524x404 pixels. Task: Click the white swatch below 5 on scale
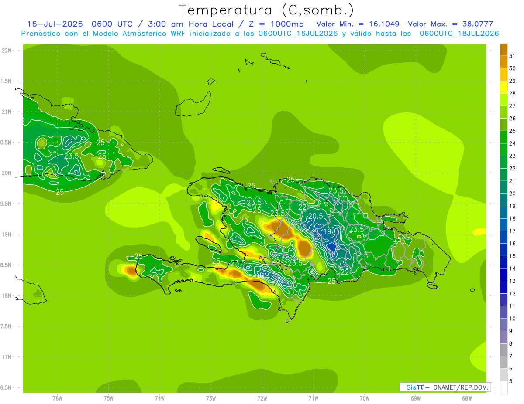[x=503, y=387]
